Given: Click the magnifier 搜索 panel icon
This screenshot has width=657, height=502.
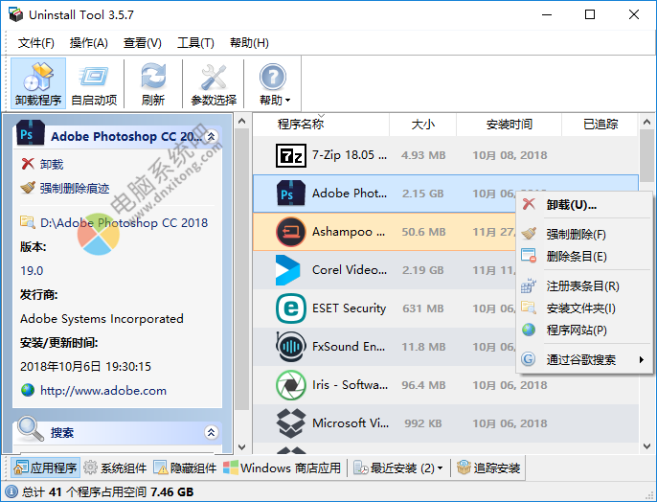Looking at the screenshot, I should (31, 429).
